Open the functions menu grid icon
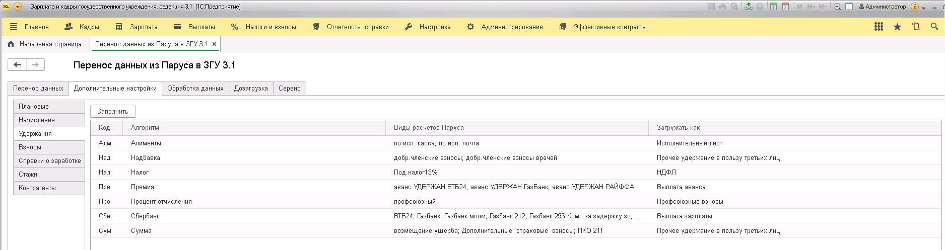 pyautogui.click(x=879, y=27)
